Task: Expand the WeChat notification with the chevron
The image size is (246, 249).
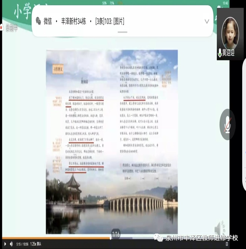Action: click(x=207, y=21)
